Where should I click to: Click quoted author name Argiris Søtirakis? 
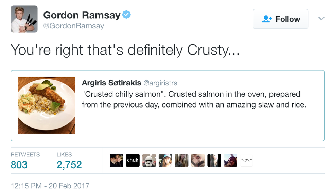tap(111, 83)
